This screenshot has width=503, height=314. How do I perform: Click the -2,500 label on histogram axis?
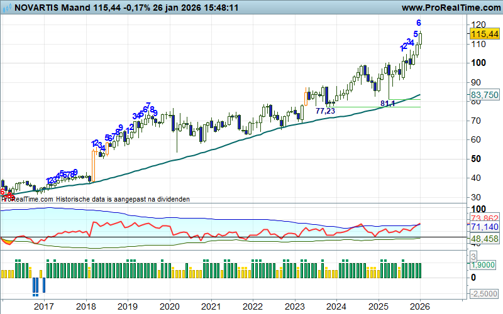[483, 294]
